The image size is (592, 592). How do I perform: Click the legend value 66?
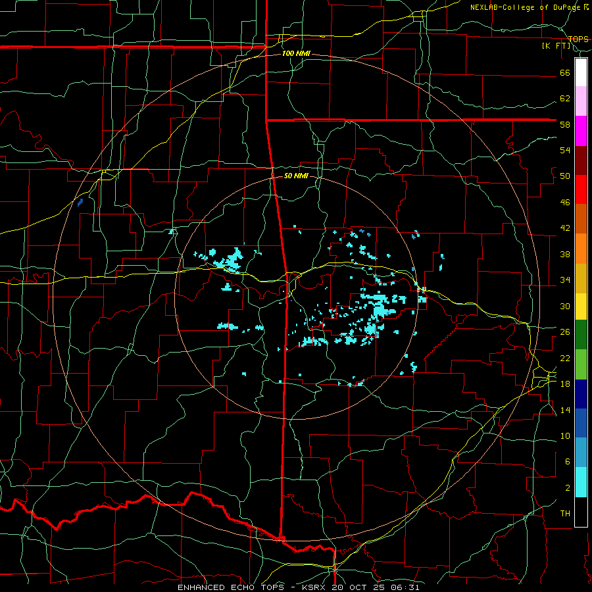[565, 72]
